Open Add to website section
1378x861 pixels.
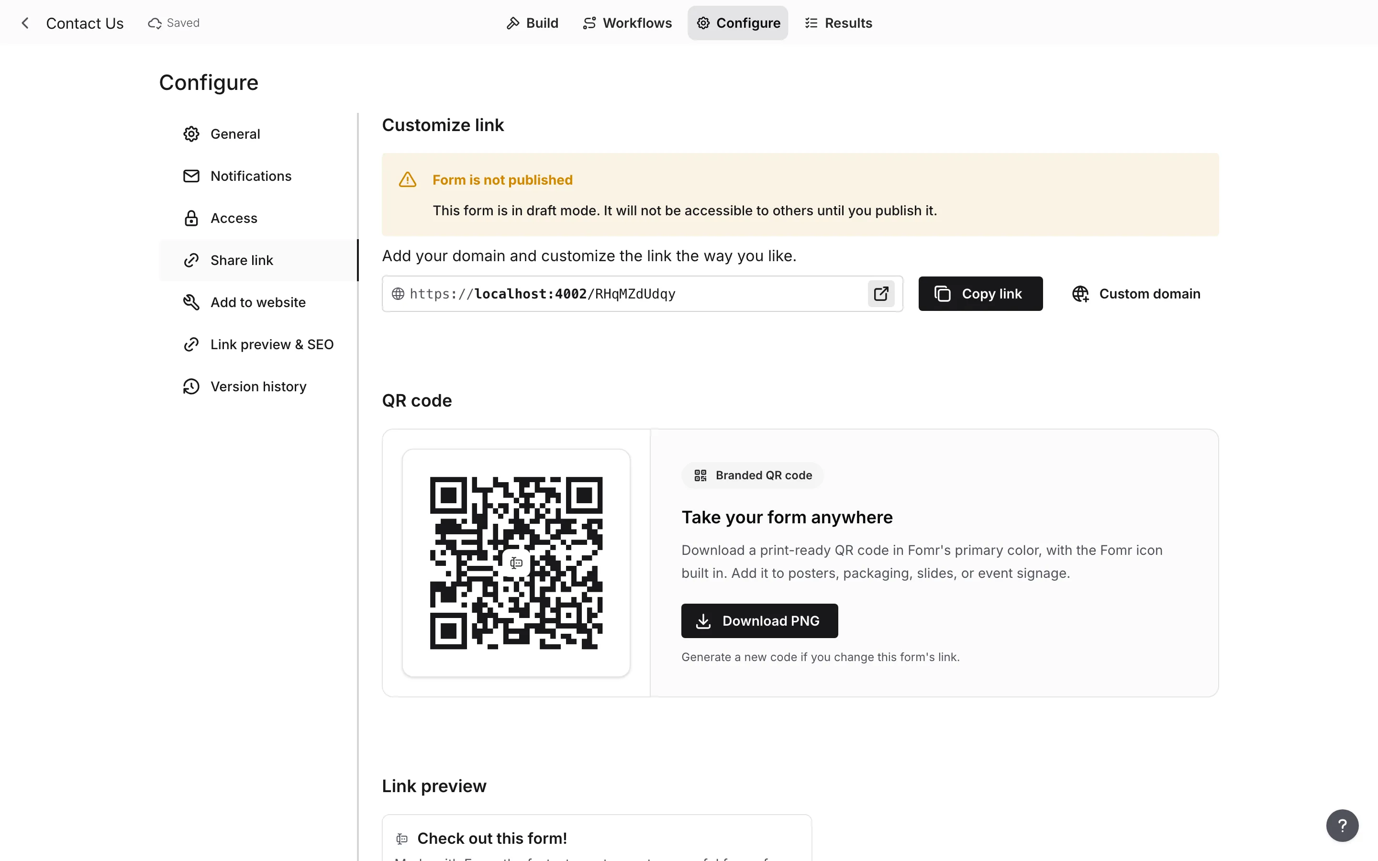[258, 302]
